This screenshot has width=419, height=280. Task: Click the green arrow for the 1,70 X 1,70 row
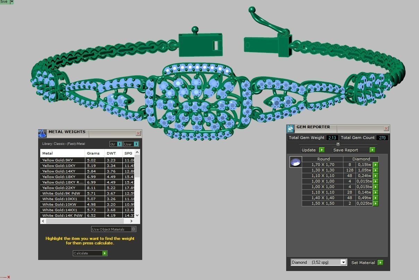[376, 165]
